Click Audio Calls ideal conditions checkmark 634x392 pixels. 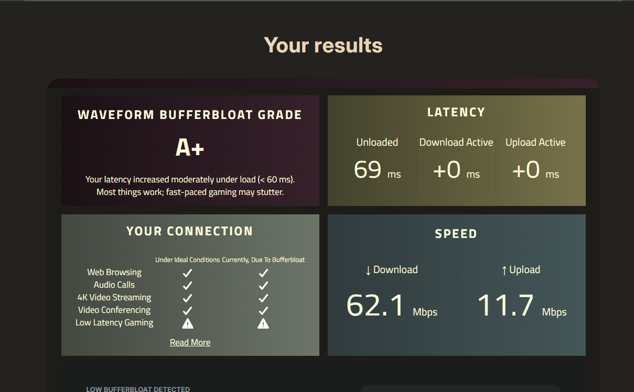(x=187, y=285)
